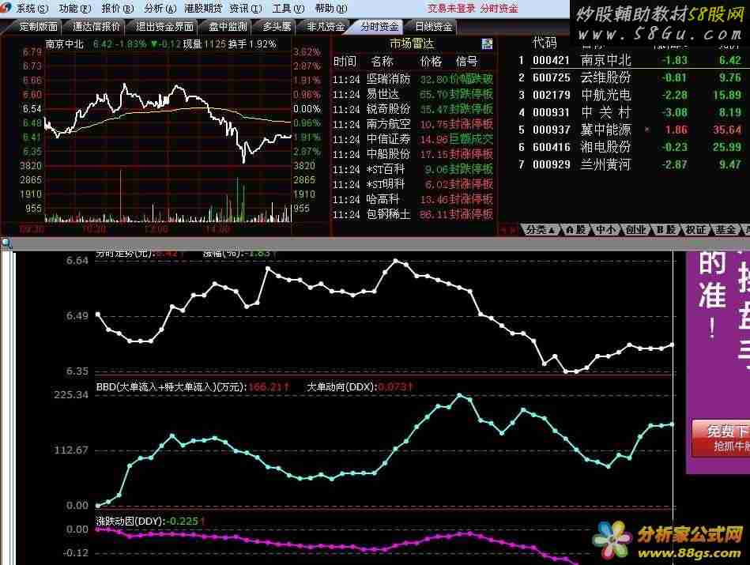Select the 创业 market tab
This screenshot has width=750, height=565.
point(635,230)
